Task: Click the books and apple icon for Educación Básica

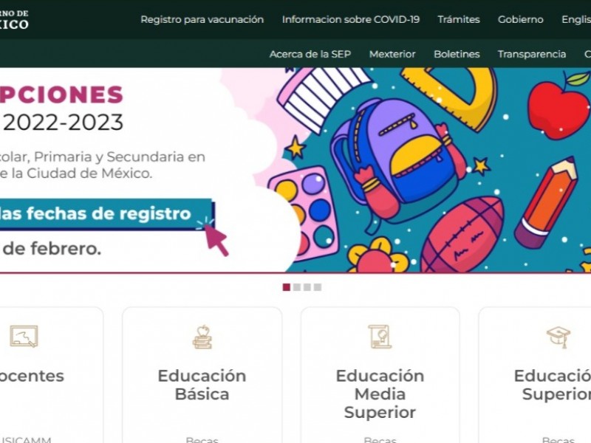Action: pyautogui.click(x=202, y=337)
